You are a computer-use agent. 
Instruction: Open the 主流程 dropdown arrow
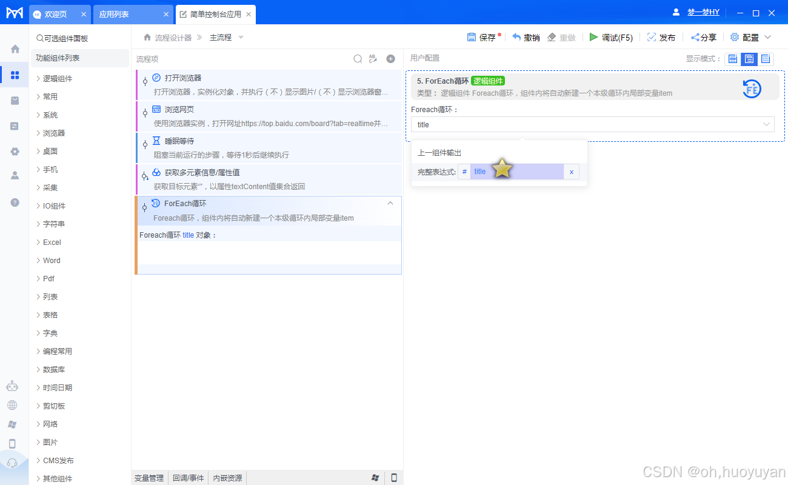coord(241,38)
